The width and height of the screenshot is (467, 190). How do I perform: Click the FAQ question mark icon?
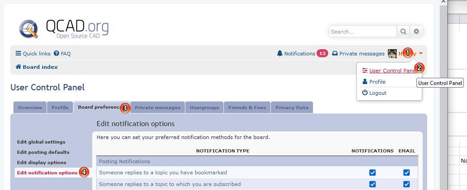(x=56, y=54)
